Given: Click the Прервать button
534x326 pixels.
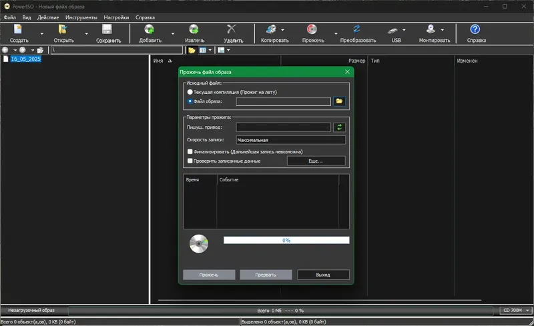Looking at the screenshot, I should (266, 275).
